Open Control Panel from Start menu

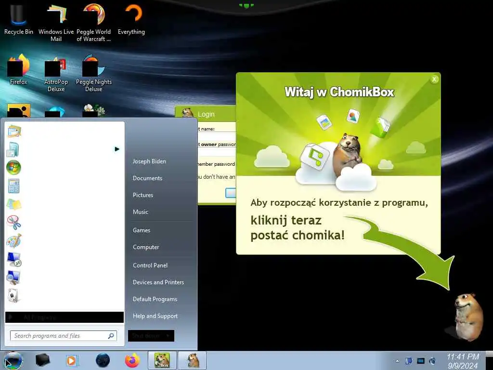(150, 265)
